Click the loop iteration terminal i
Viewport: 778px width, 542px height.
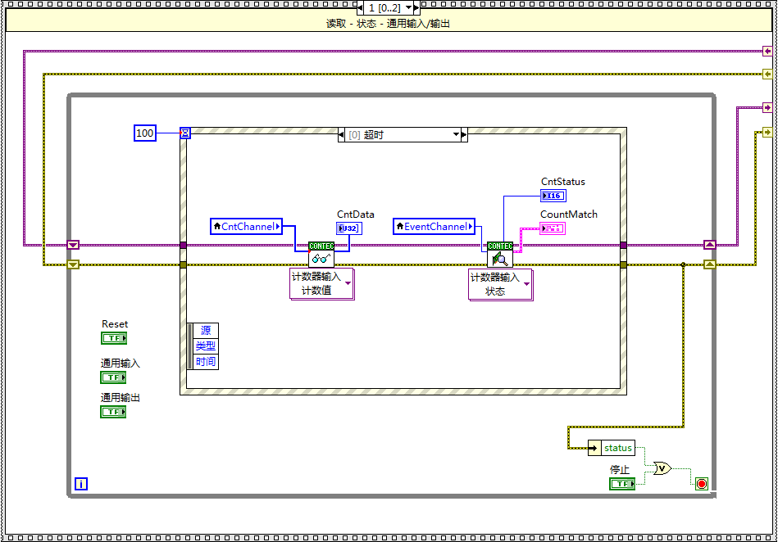(80, 484)
